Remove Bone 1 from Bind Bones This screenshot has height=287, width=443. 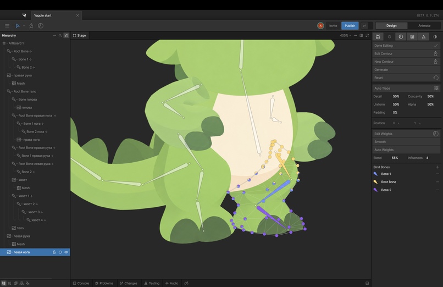(x=438, y=174)
